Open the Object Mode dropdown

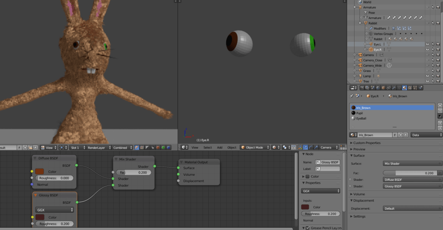point(255,147)
